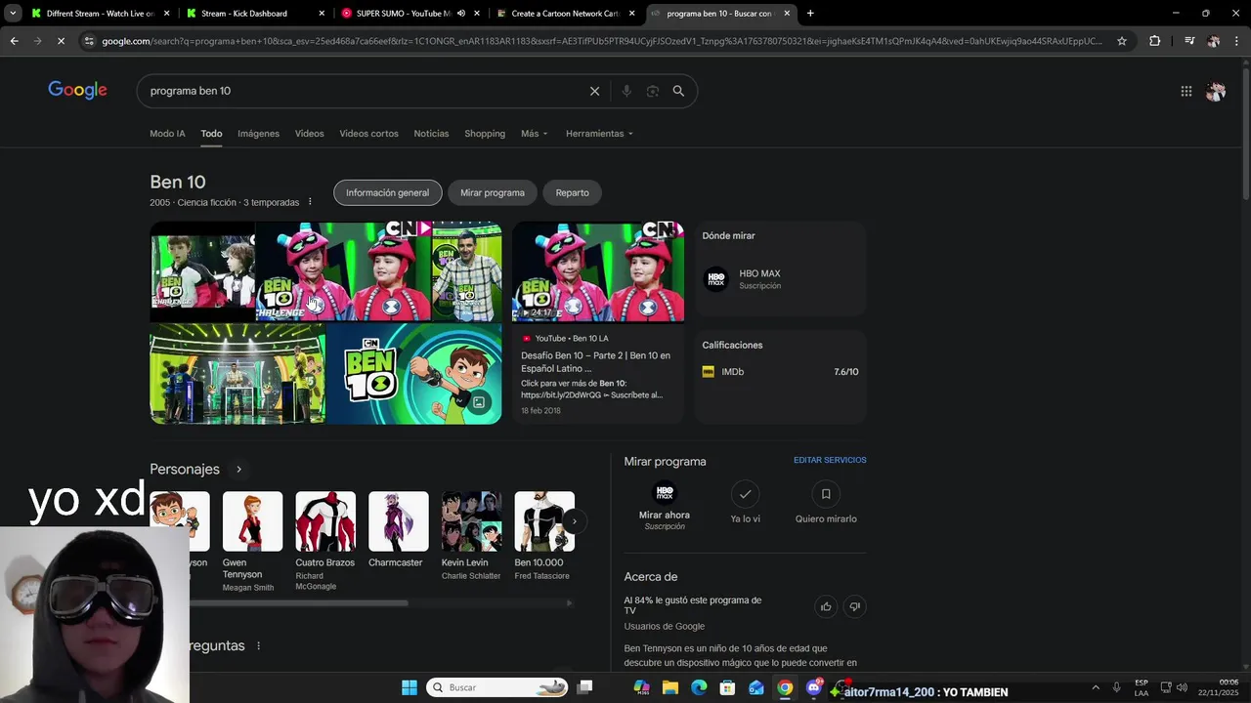Switch to the Videos cortos tab
The height and width of the screenshot is (703, 1251).
[x=368, y=134]
